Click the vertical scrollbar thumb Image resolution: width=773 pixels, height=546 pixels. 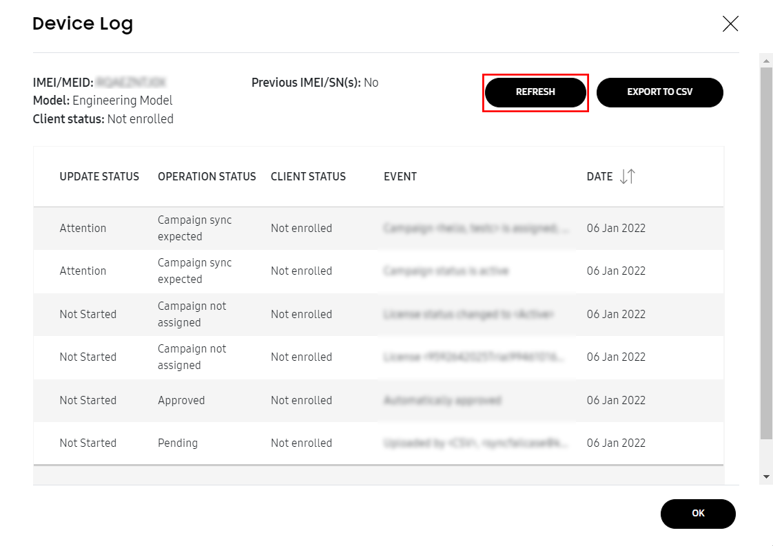pyautogui.click(x=766, y=253)
